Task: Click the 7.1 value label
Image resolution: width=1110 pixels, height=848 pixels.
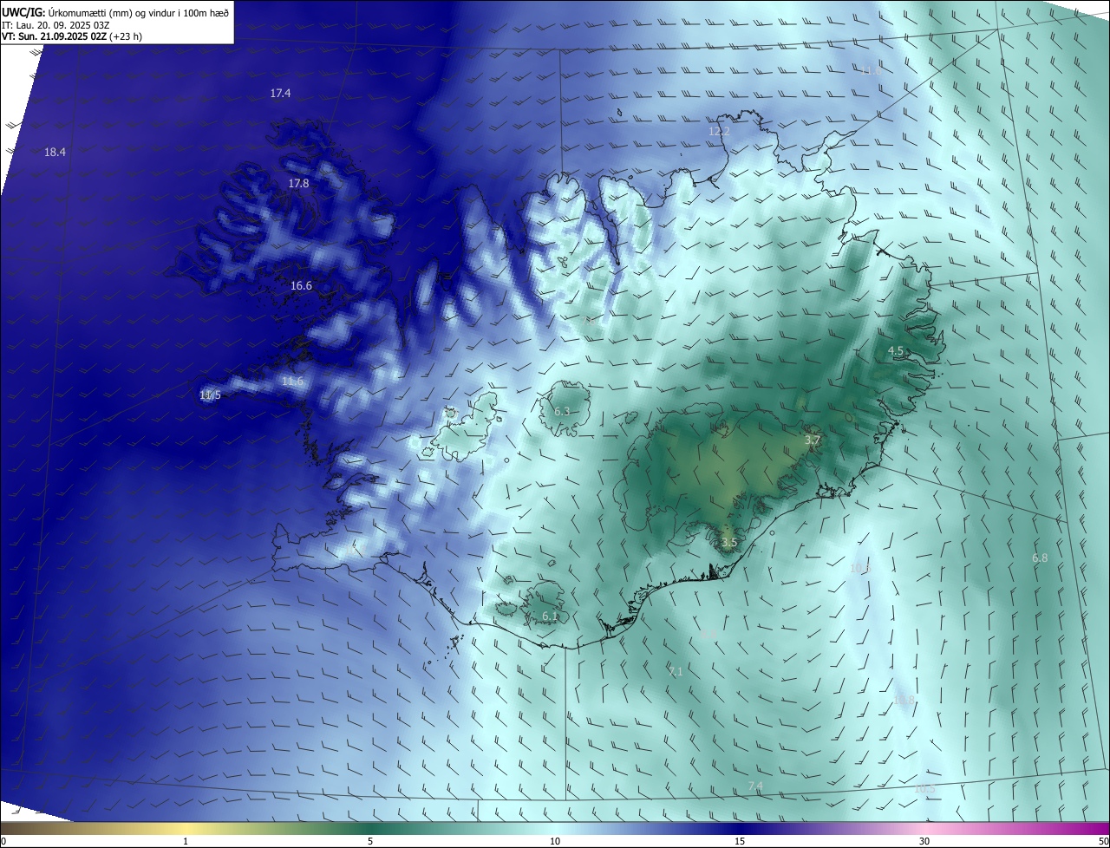Action: coord(676,671)
